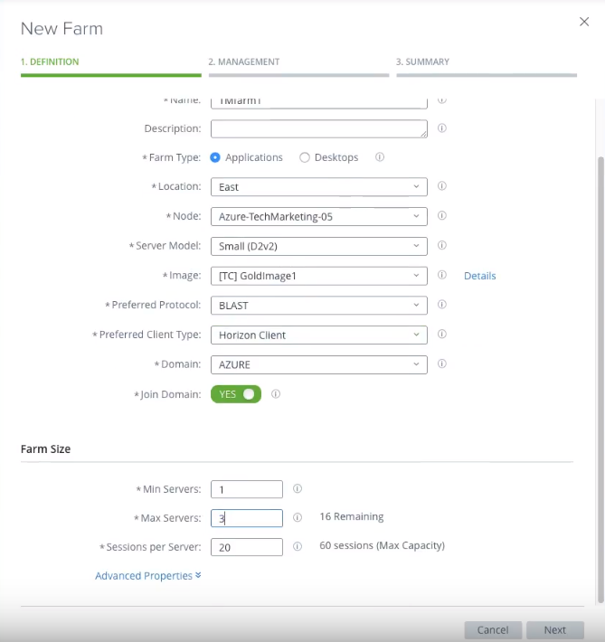Click the Name input field
Image resolution: width=605 pixels, height=642 pixels.
coord(319,103)
